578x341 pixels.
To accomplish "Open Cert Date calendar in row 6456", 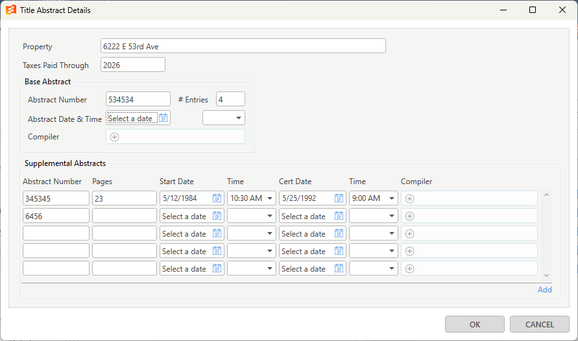I will 339,216.
